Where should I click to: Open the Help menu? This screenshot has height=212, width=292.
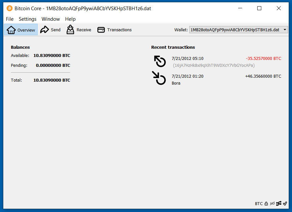tap(70, 19)
